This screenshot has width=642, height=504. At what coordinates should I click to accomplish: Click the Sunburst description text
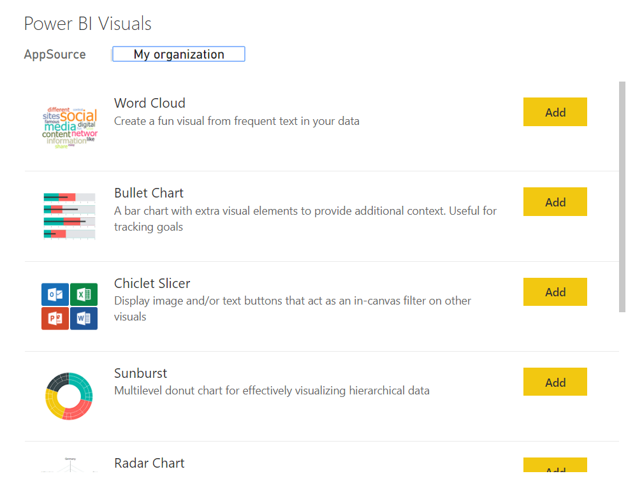click(272, 391)
